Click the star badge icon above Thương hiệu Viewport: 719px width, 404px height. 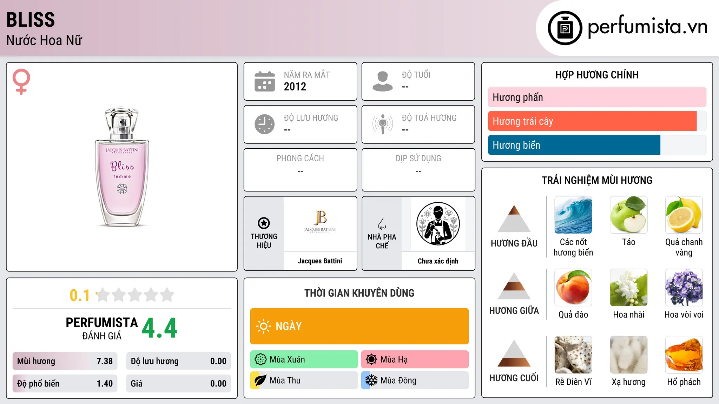264,223
